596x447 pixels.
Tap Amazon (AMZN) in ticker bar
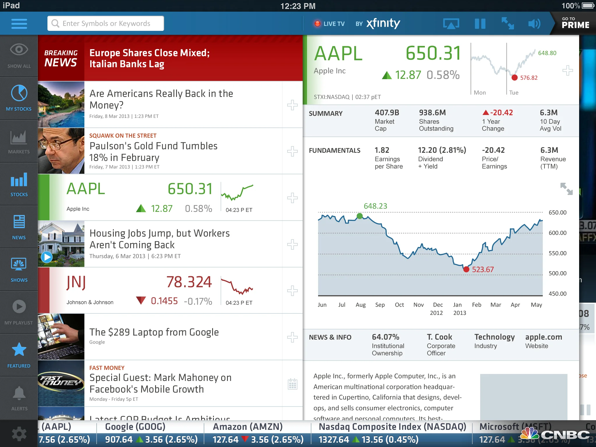[258, 433]
